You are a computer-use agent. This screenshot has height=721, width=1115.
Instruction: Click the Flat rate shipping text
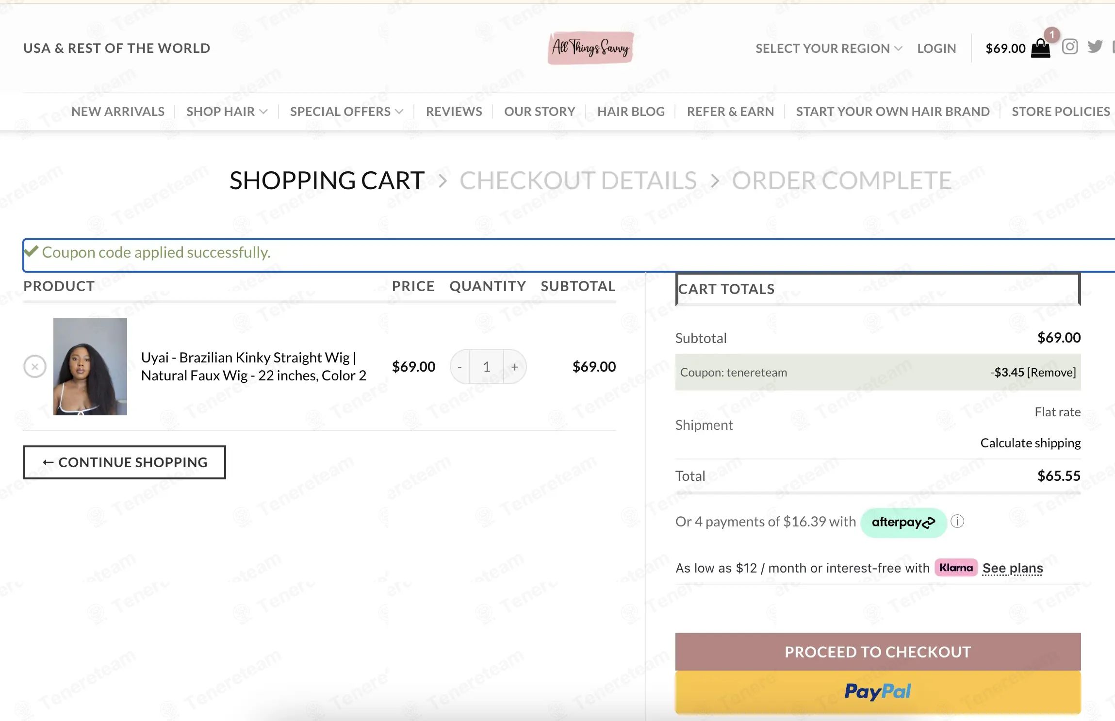click(1058, 412)
